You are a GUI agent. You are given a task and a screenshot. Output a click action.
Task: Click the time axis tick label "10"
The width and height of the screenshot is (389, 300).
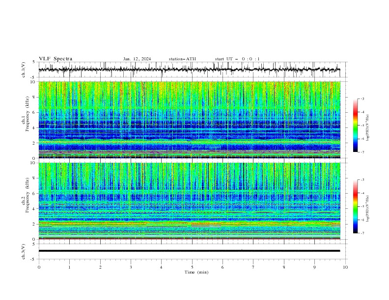[x=345, y=267]
